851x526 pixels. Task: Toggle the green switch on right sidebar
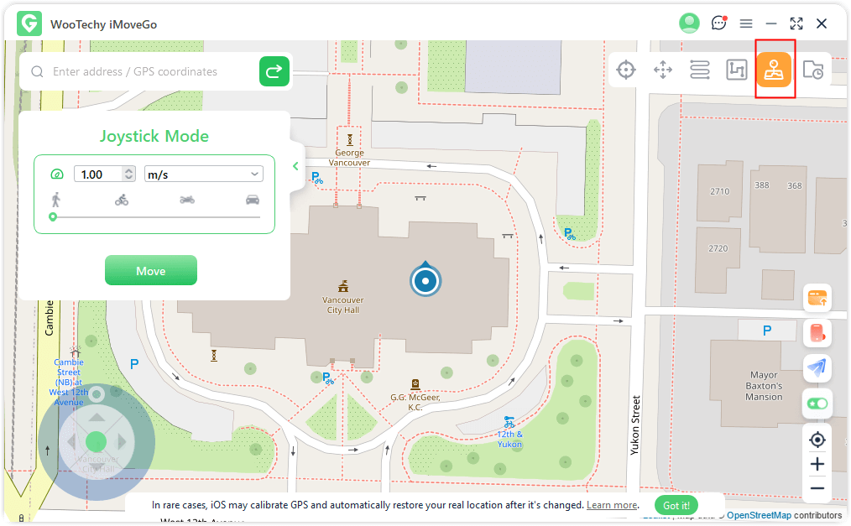817,404
